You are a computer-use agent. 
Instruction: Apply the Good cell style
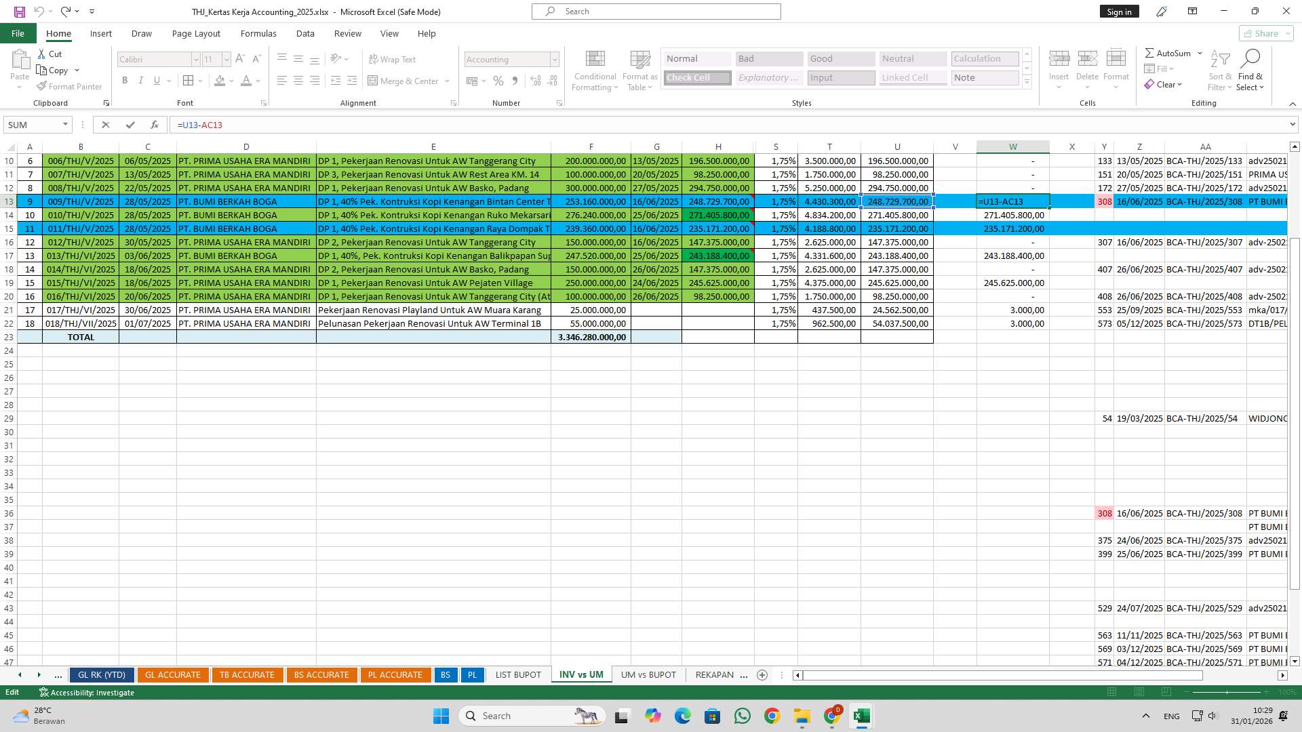click(x=840, y=58)
